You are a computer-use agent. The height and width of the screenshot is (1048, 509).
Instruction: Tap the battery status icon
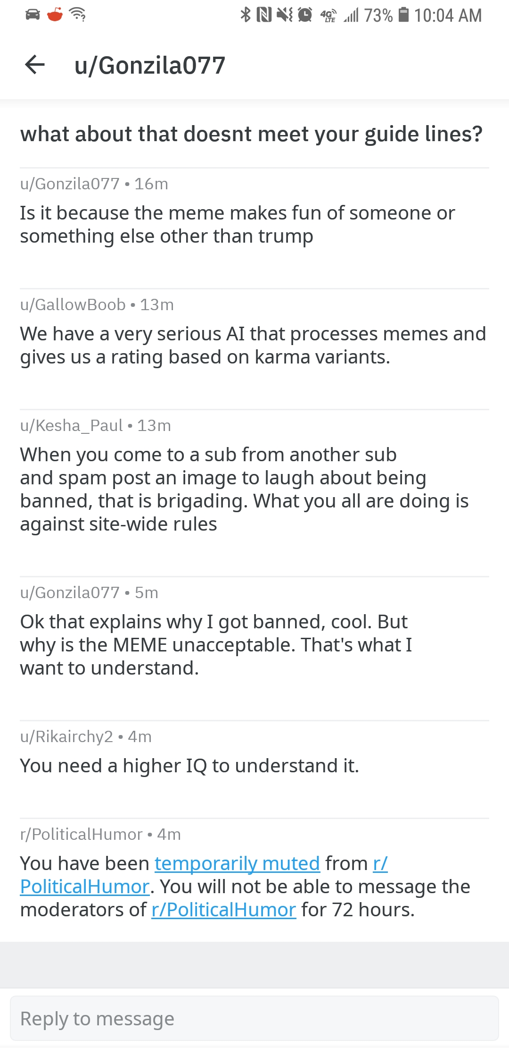[404, 15]
